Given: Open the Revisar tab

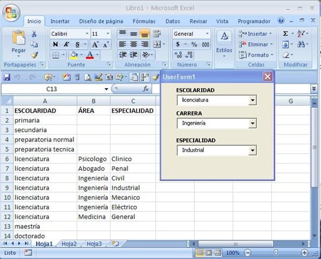Looking at the screenshot, I should point(198,21).
